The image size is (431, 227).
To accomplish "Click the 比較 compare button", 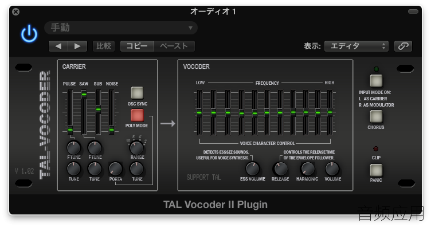I will tap(104, 46).
